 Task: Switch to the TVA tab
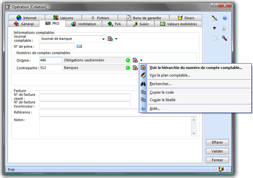coord(114,24)
